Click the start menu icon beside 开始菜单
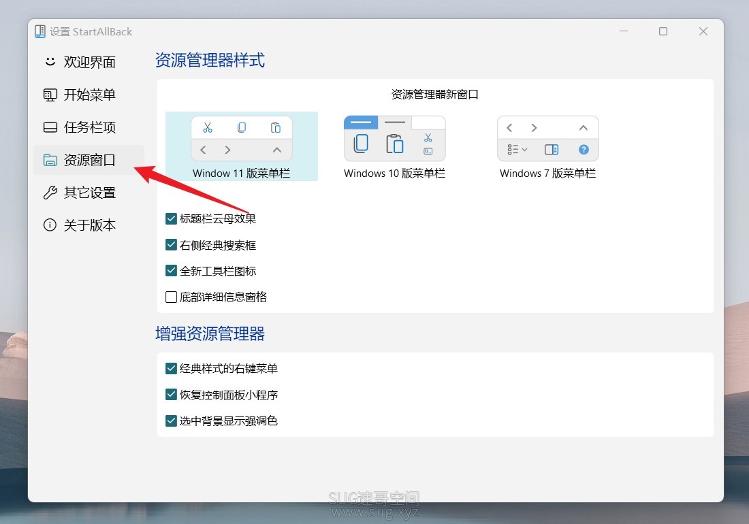Viewport: 749px width, 524px height. pos(50,95)
